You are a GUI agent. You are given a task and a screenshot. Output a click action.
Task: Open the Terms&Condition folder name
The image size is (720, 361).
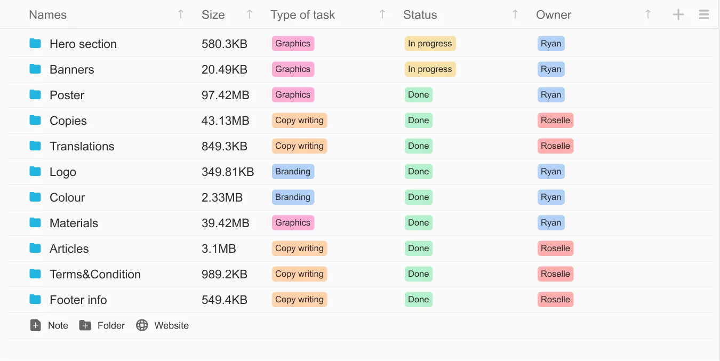(95, 274)
